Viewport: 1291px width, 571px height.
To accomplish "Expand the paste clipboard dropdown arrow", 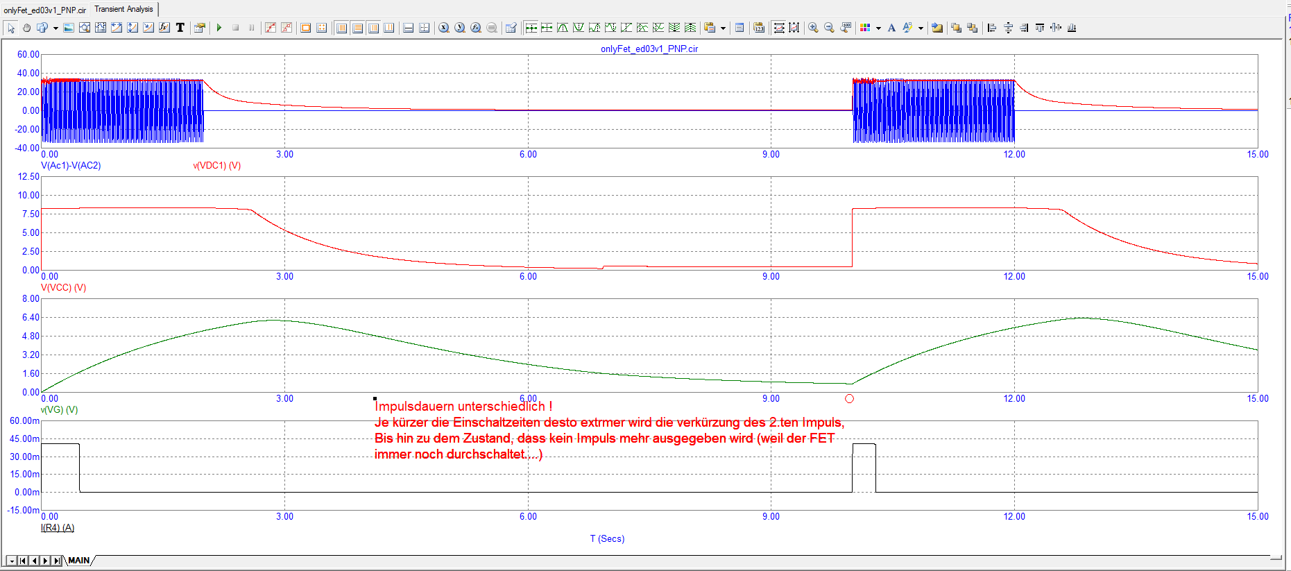I will [x=723, y=28].
